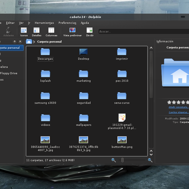Click scrollbar up arrow in file view
Screen dimensions: 189x189
click(x=151, y=48)
